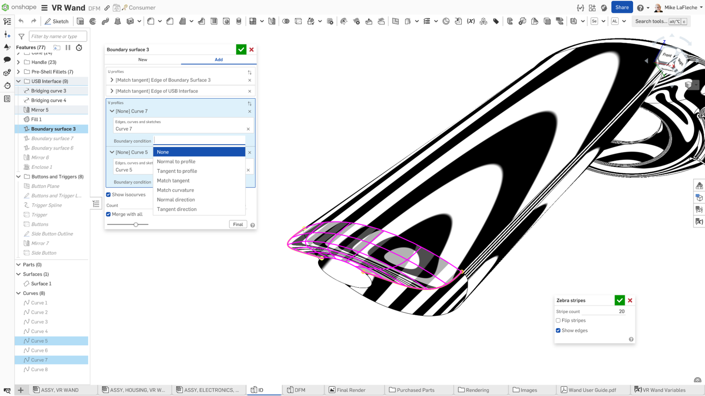Uncheck Show edges in Zebra stripes
Viewport: 705px width, 396px height.
point(558,330)
